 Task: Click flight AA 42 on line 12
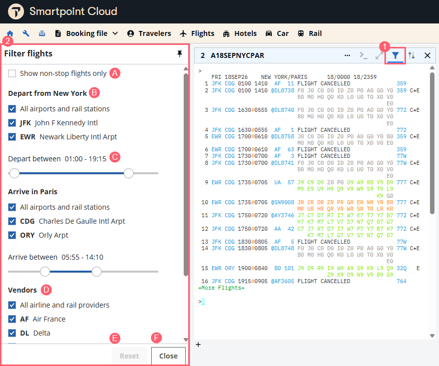(x=284, y=229)
